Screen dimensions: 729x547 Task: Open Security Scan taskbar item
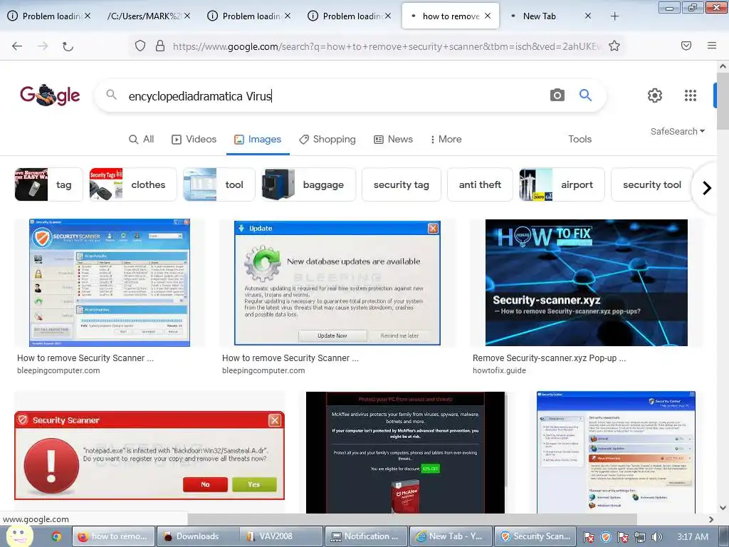tap(535, 536)
